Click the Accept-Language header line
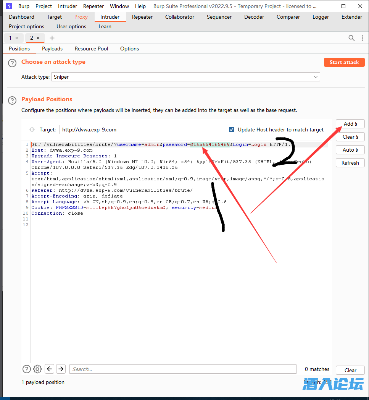The height and width of the screenshot is (400, 369). [x=129, y=202]
